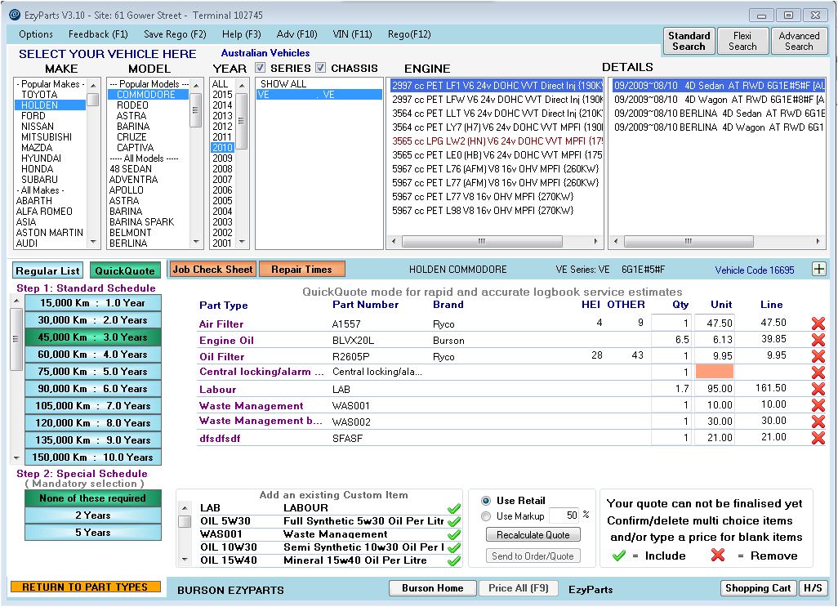Open the VIN (F11) menu
838x607 pixels.
[x=352, y=34]
